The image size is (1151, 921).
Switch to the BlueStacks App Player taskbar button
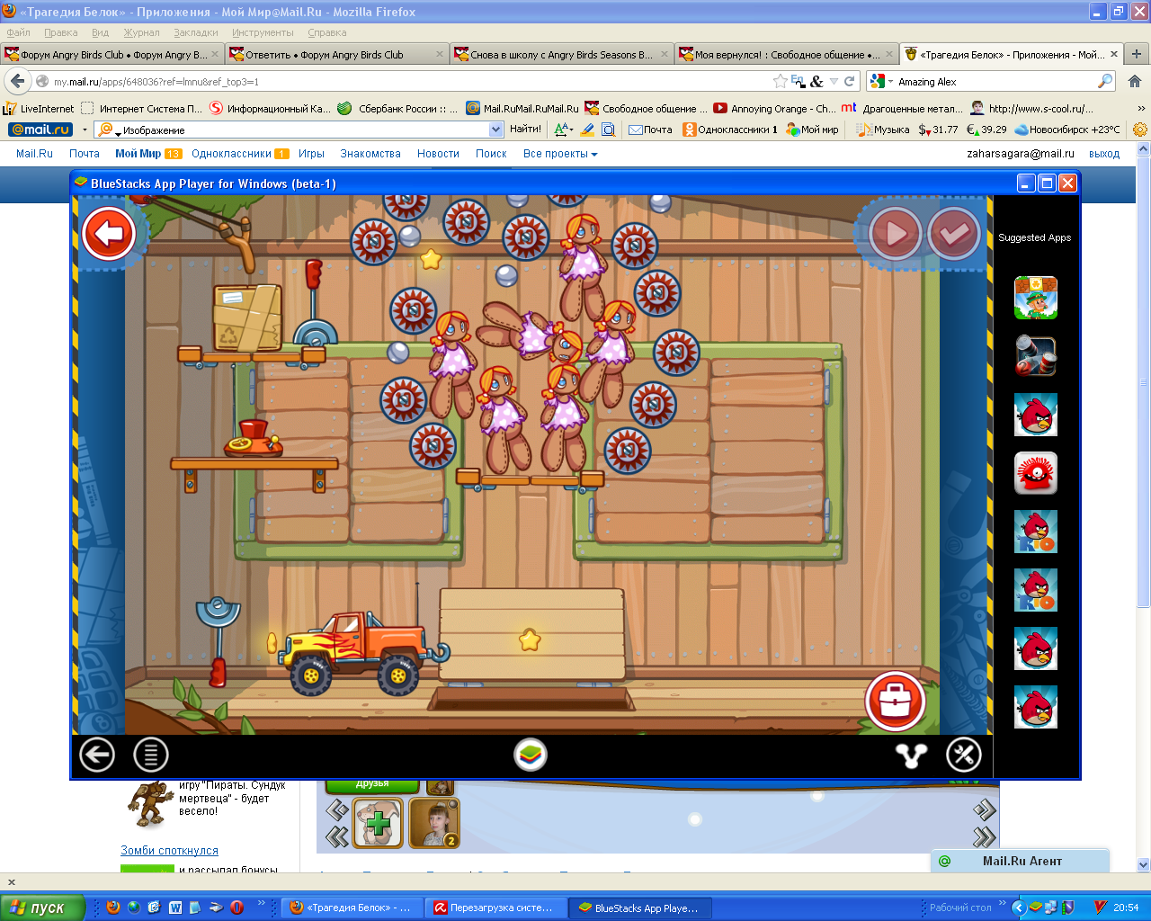[642, 908]
